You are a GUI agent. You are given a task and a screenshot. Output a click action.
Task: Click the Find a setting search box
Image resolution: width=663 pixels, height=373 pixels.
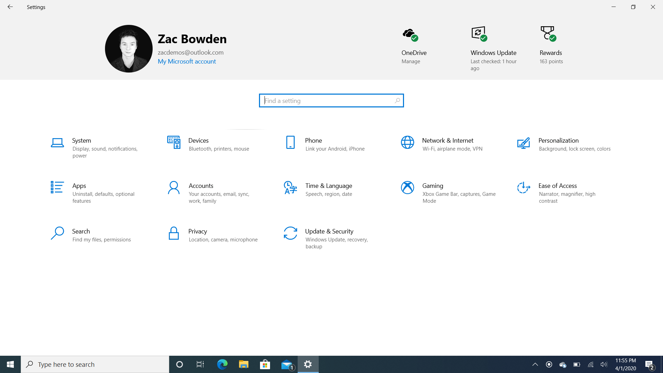tap(331, 101)
